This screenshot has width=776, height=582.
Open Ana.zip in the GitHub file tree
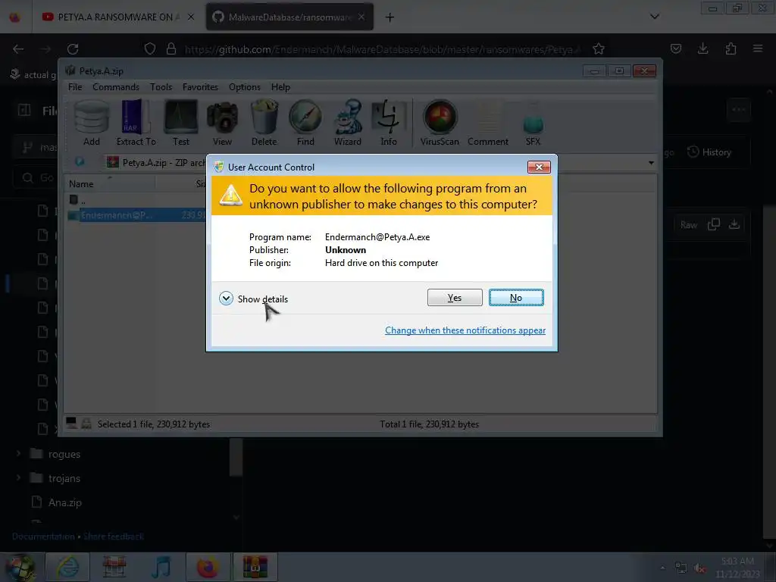tap(65, 502)
